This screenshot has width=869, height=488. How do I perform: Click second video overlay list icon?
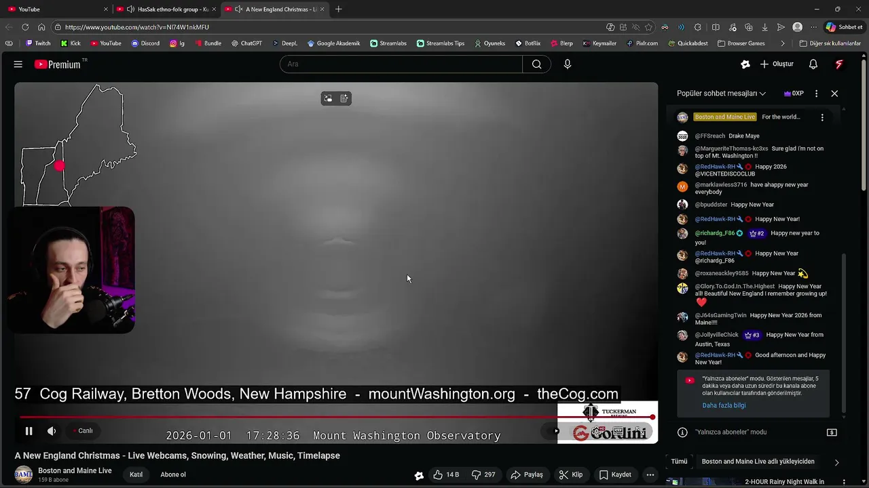(x=344, y=98)
